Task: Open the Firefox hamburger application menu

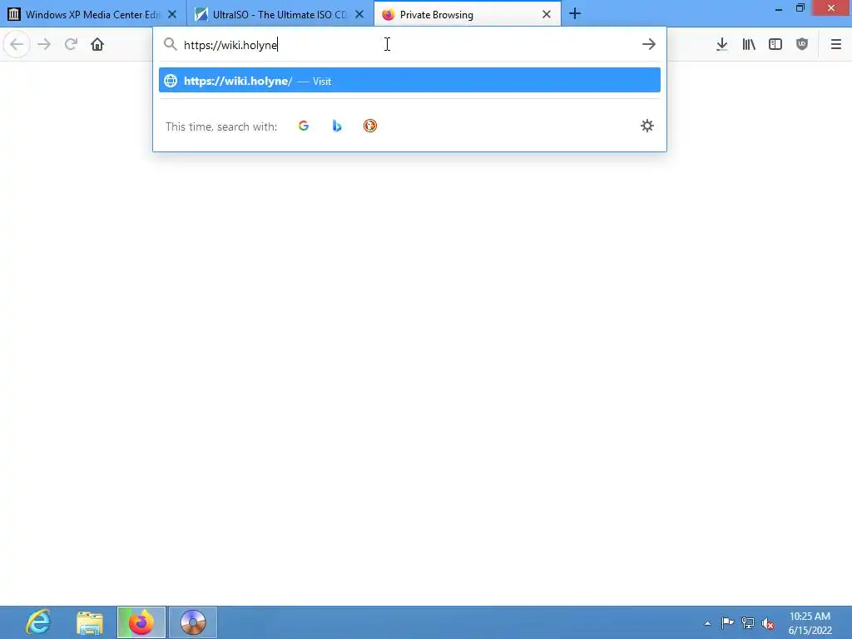Action: (835, 44)
